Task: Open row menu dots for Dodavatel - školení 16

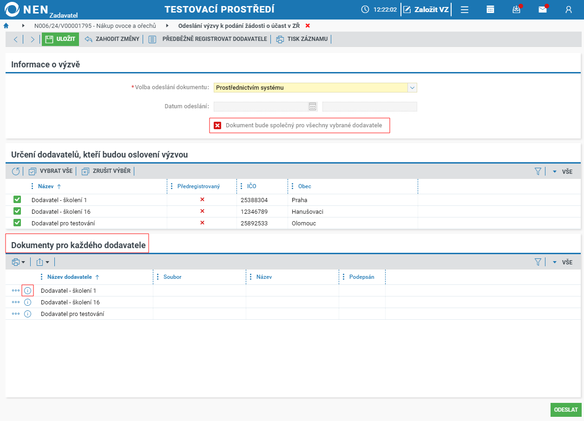Action: 16,302
